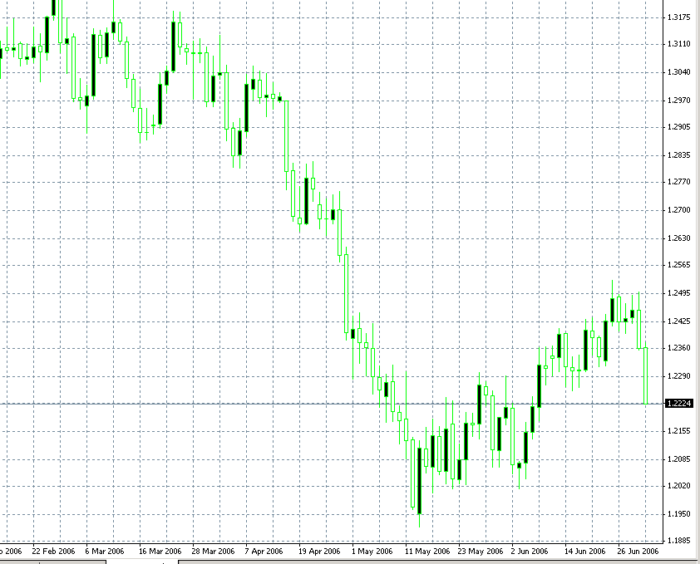Click the current price label 1.2224
Screen dimensions: 700x564
coord(678,404)
